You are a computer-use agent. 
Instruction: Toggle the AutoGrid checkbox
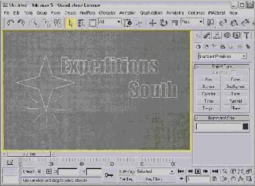[233, 73]
